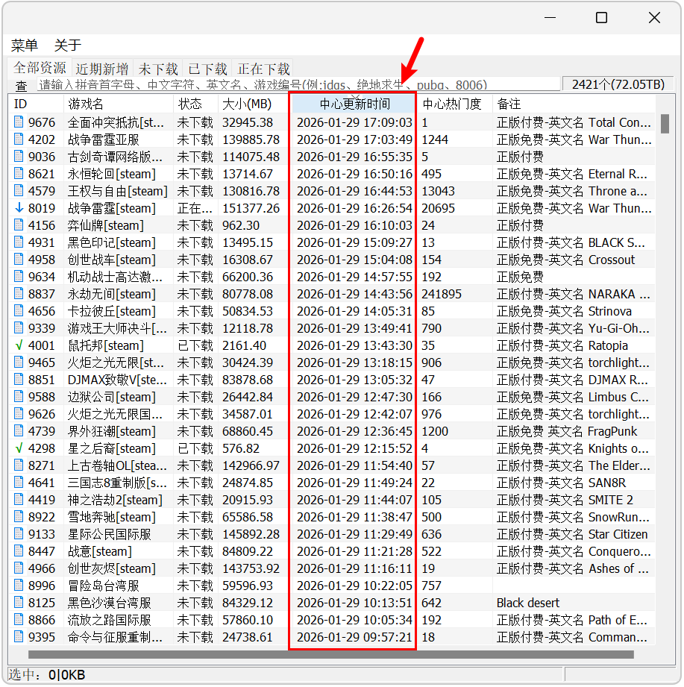Select game name 战意[steam]

tap(100, 551)
